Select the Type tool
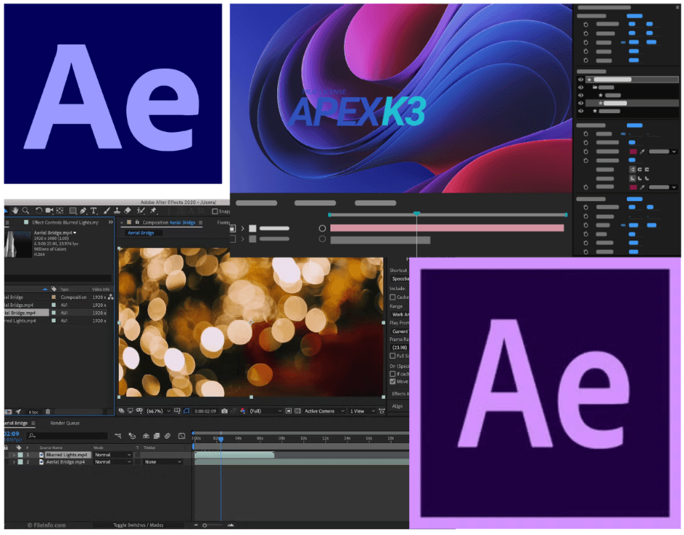This screenshot has height=535, width=684. 93,211
